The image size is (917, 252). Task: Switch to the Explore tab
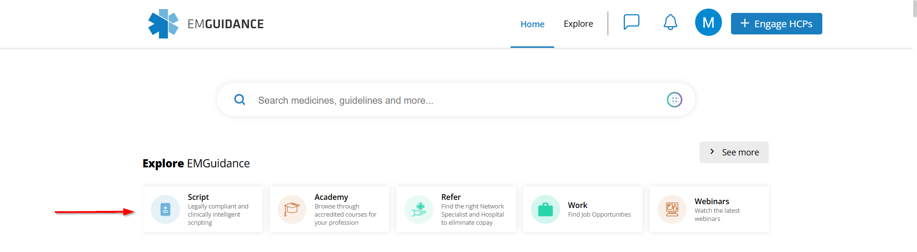[x=578, y=24]
